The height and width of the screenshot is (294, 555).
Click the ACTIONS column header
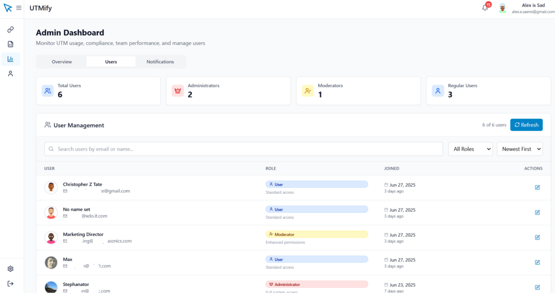[x=533, y=168]
